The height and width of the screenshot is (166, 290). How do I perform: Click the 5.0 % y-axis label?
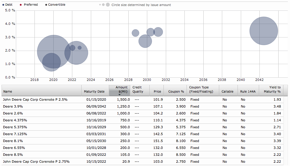click(10, 10)
